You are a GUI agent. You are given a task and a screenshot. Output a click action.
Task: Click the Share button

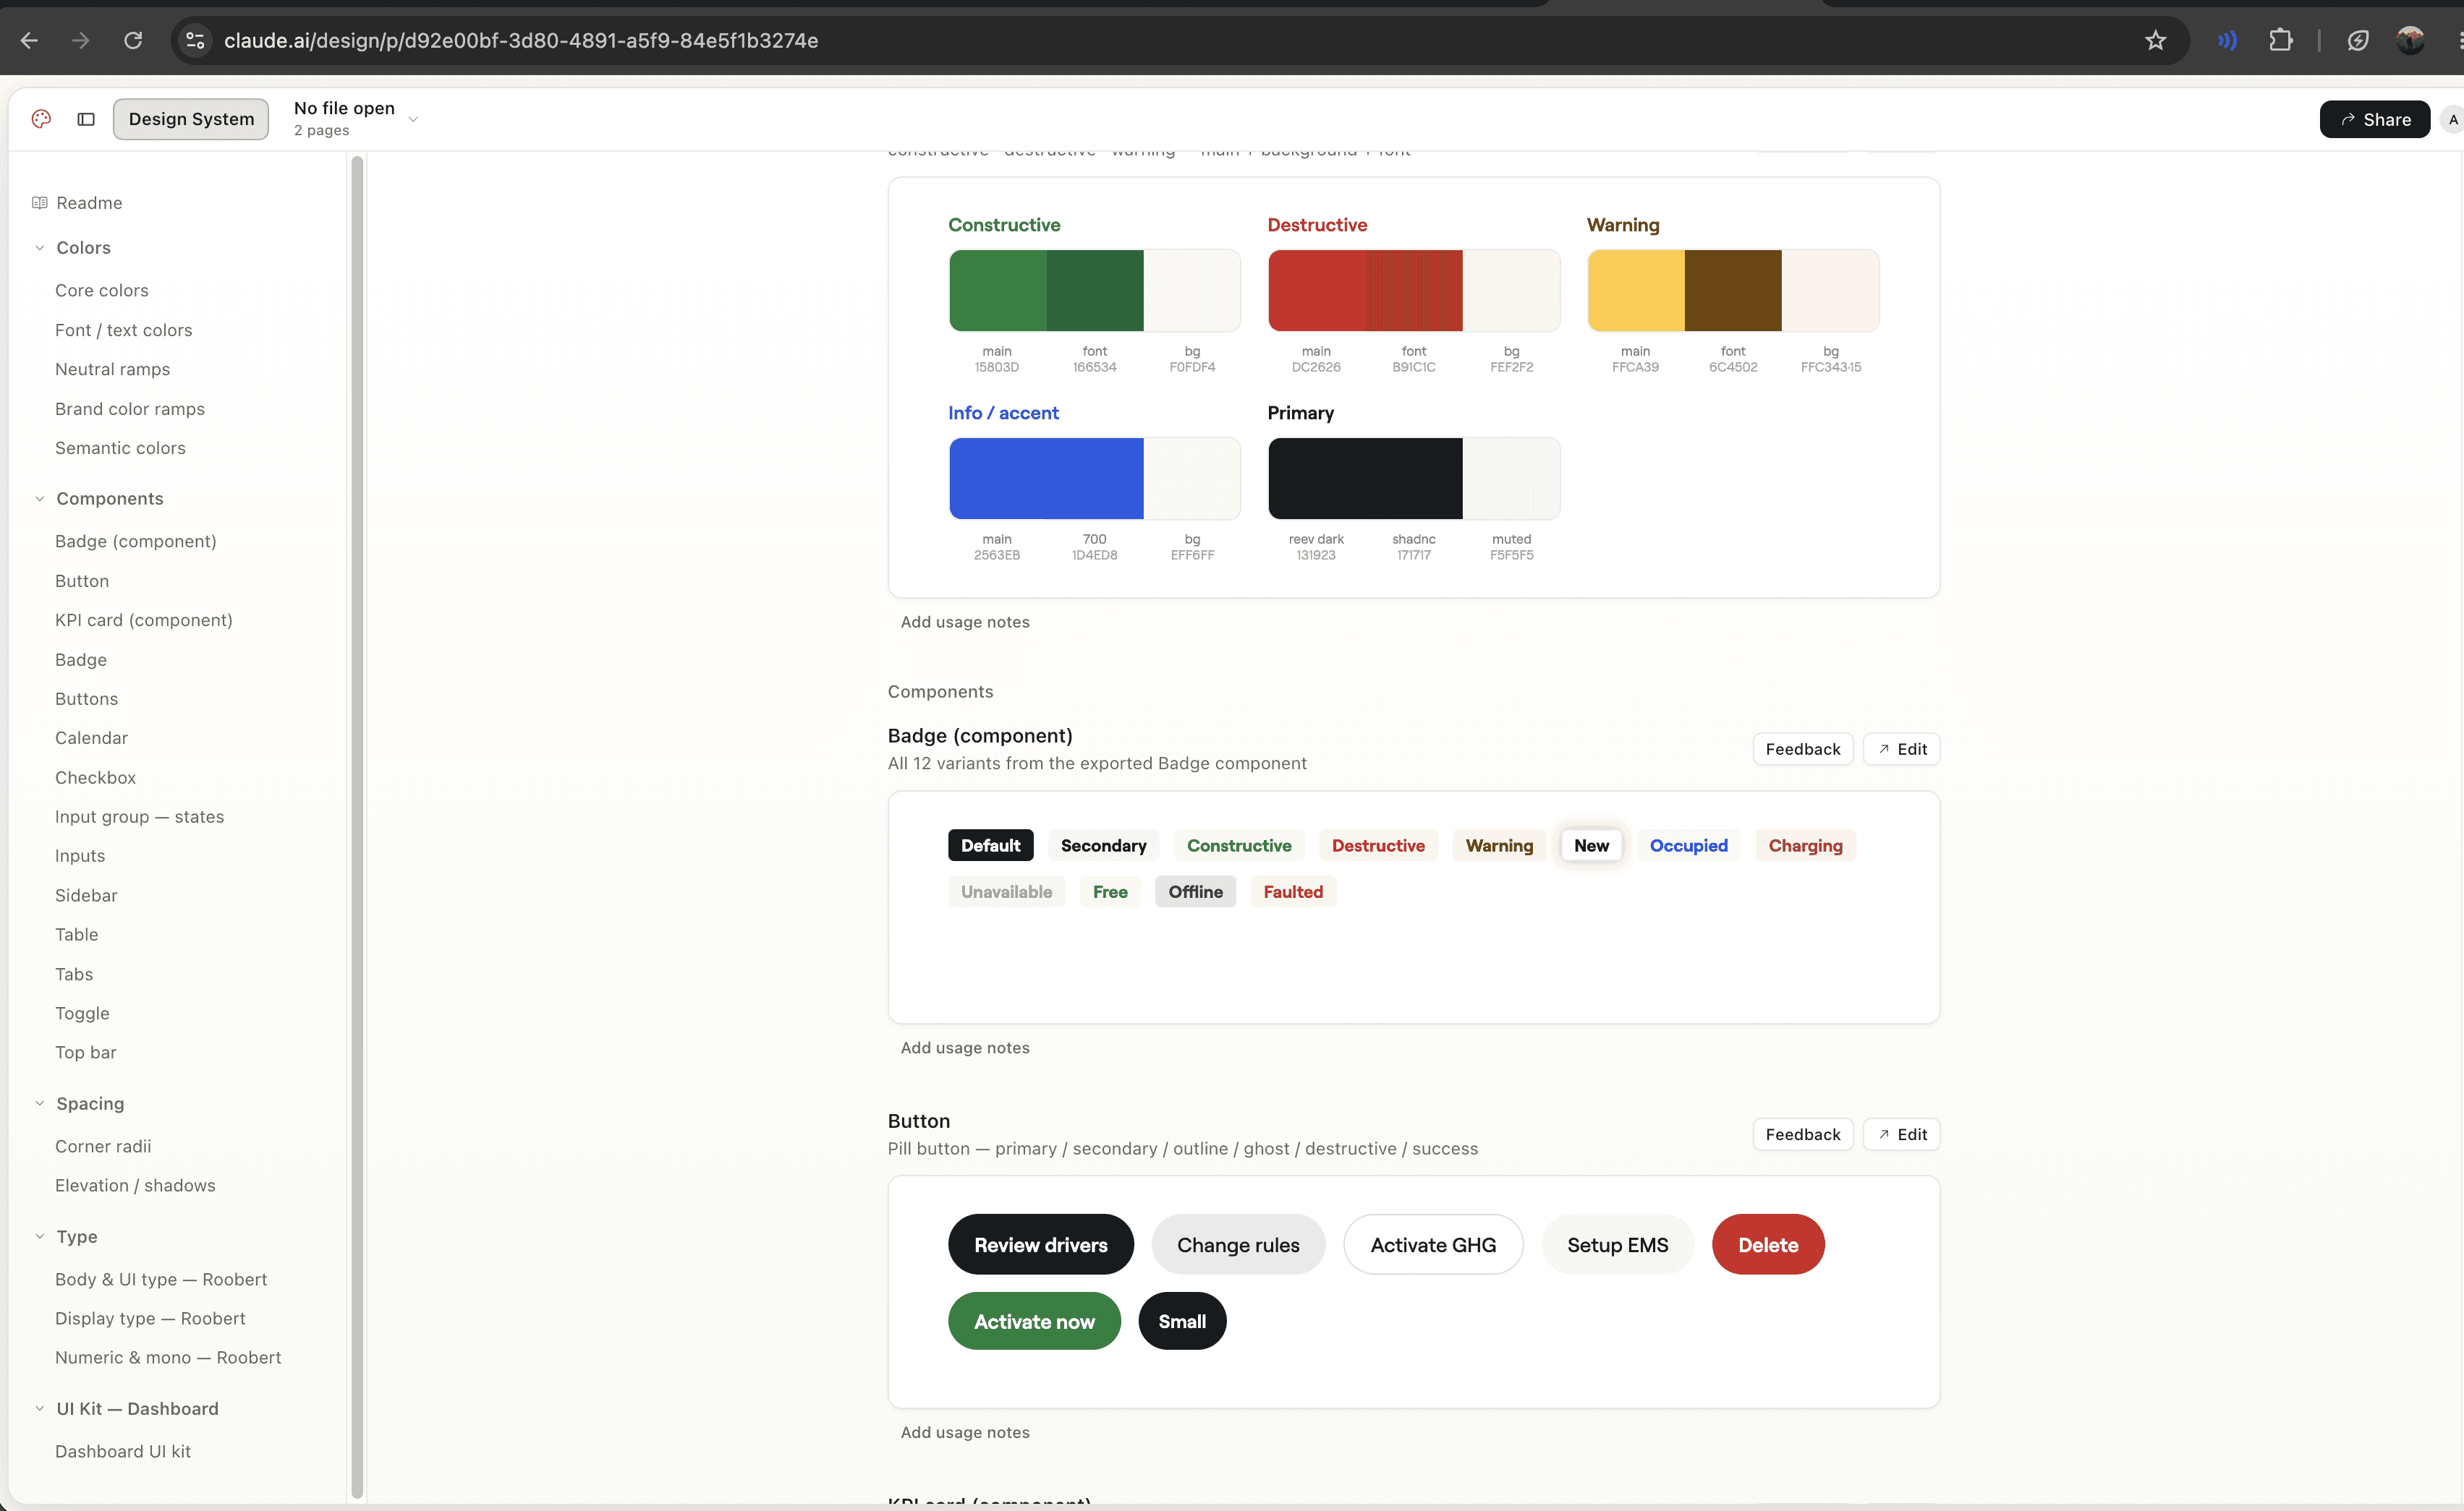point(2374,120)
